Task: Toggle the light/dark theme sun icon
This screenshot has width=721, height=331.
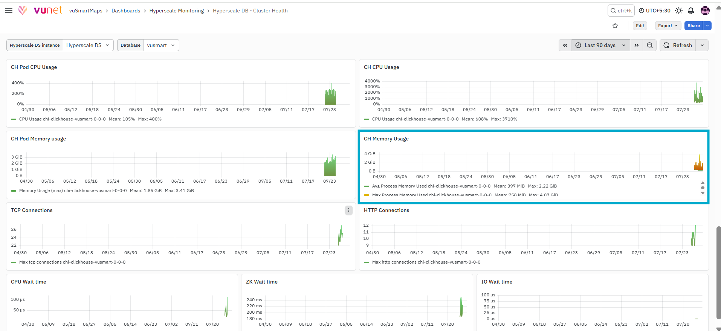Action: click(x=679, y=11)
